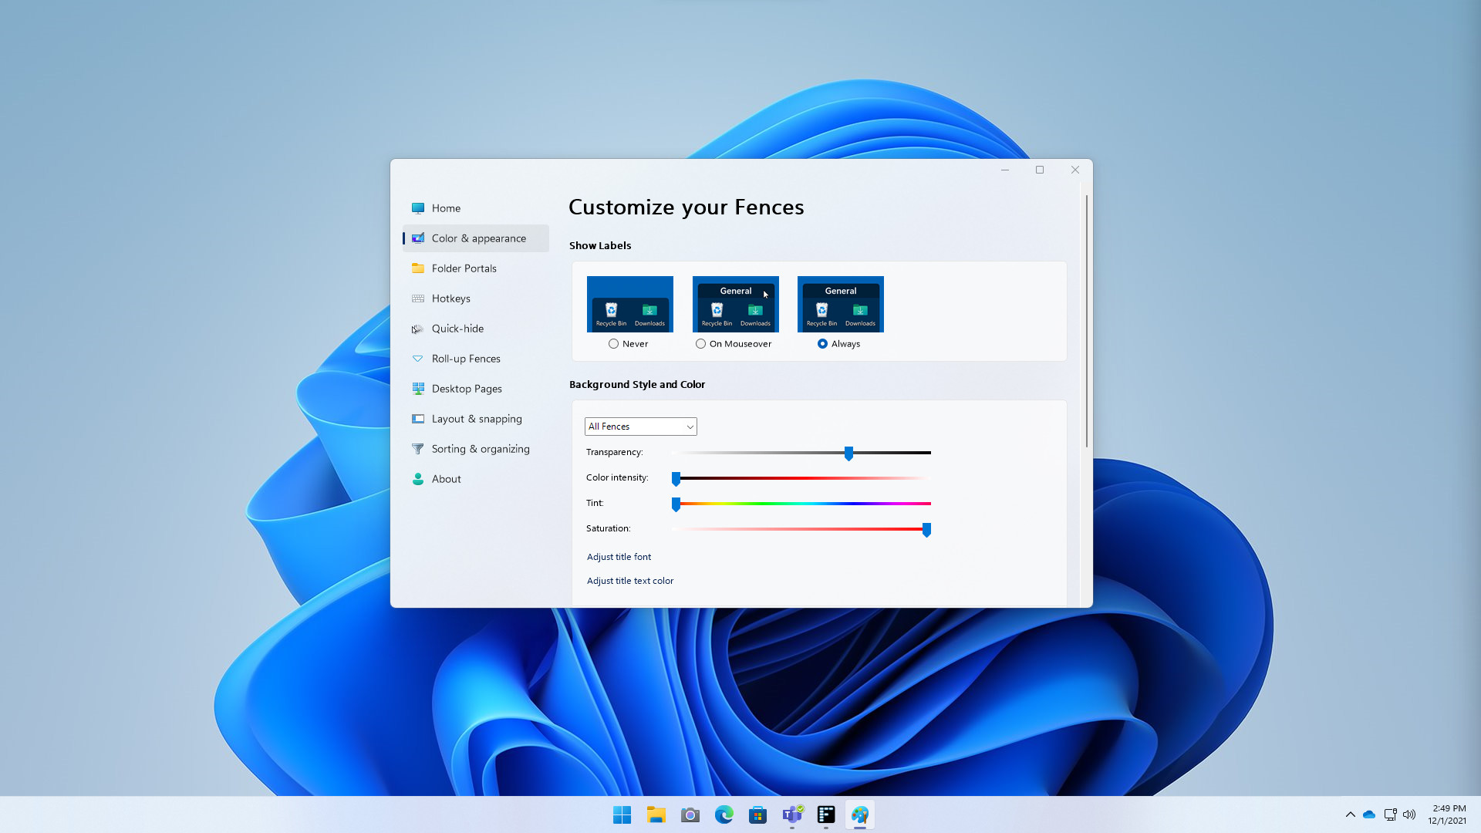The height and width of the screenshot is (833, 1481).
Task: Open the system tray hidden icons chevron
Action: (x=1351, y=814)
